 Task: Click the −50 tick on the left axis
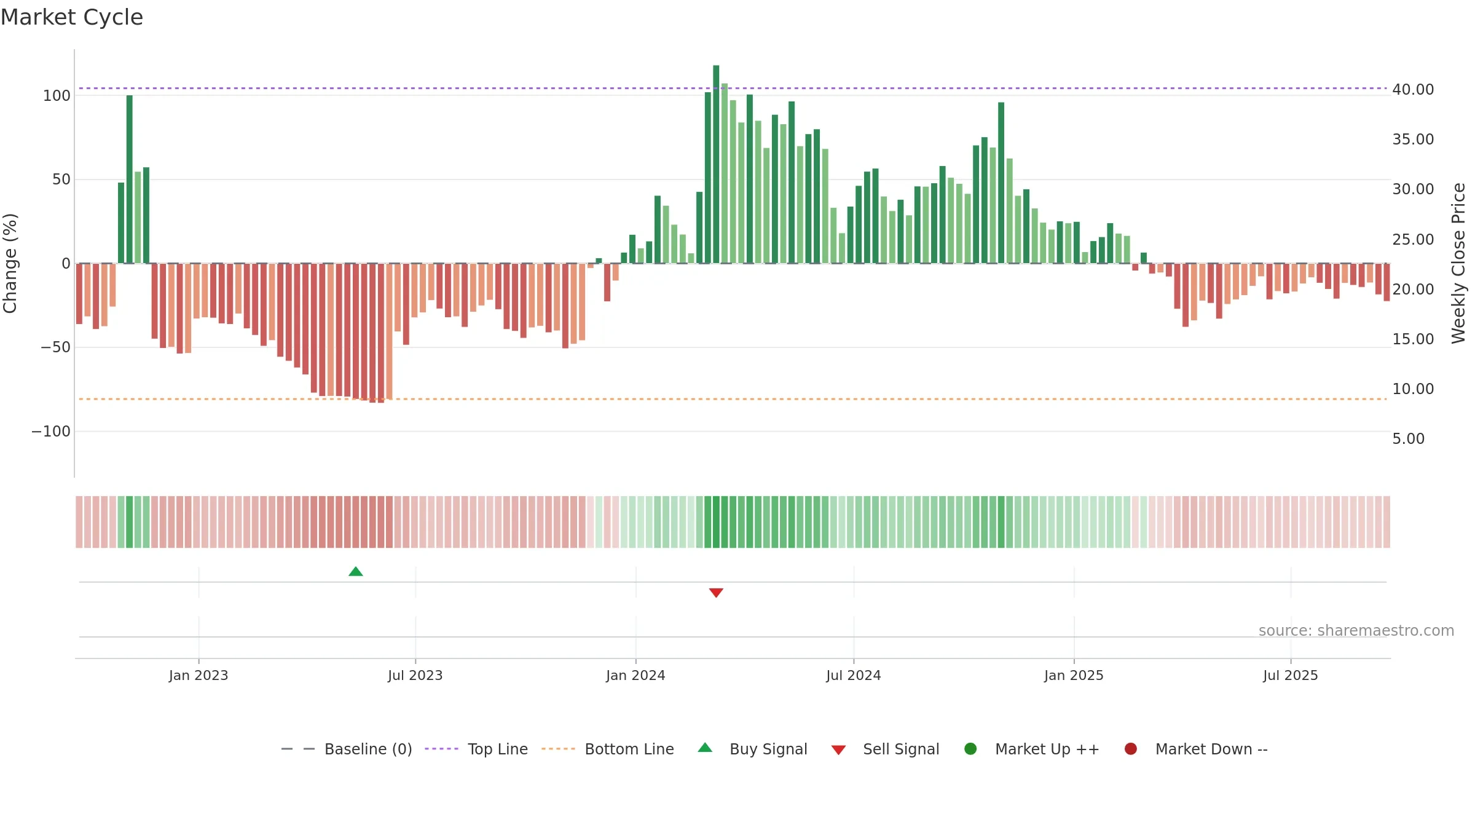coord(55,347)
